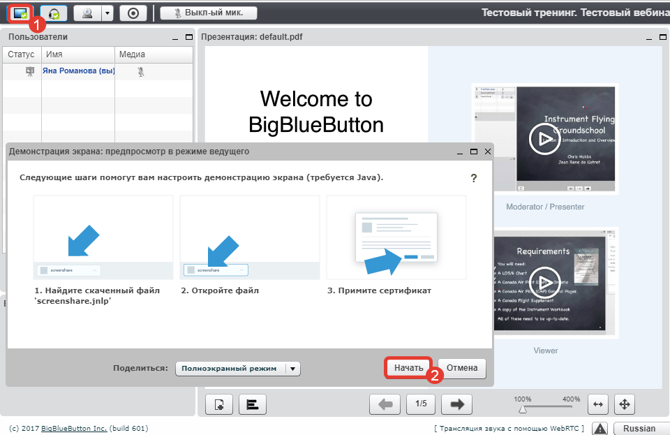Image resolution: width=670 pixels, height=435 pixels.
Task: Click the webcam share icon
Action: 88,13
